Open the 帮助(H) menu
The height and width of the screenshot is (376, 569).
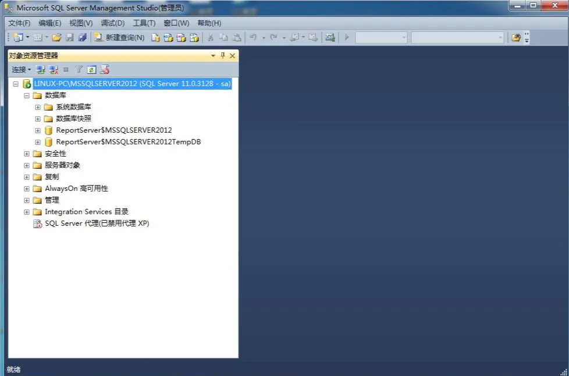point(209,23)
